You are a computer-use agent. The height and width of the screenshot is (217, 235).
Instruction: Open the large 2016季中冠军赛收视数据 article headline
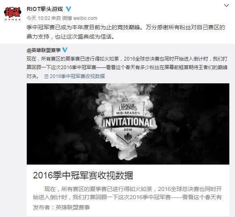tap(83, 175)
